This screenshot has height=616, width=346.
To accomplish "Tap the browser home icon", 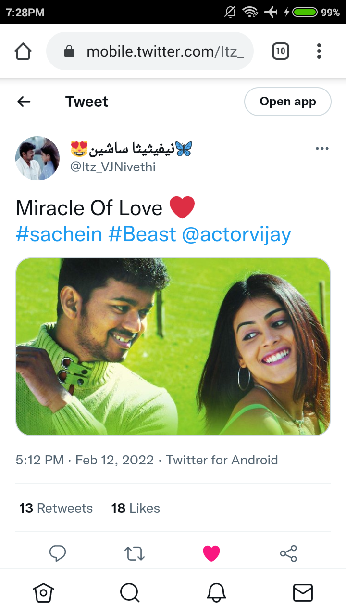I will (x=23, y=51).
